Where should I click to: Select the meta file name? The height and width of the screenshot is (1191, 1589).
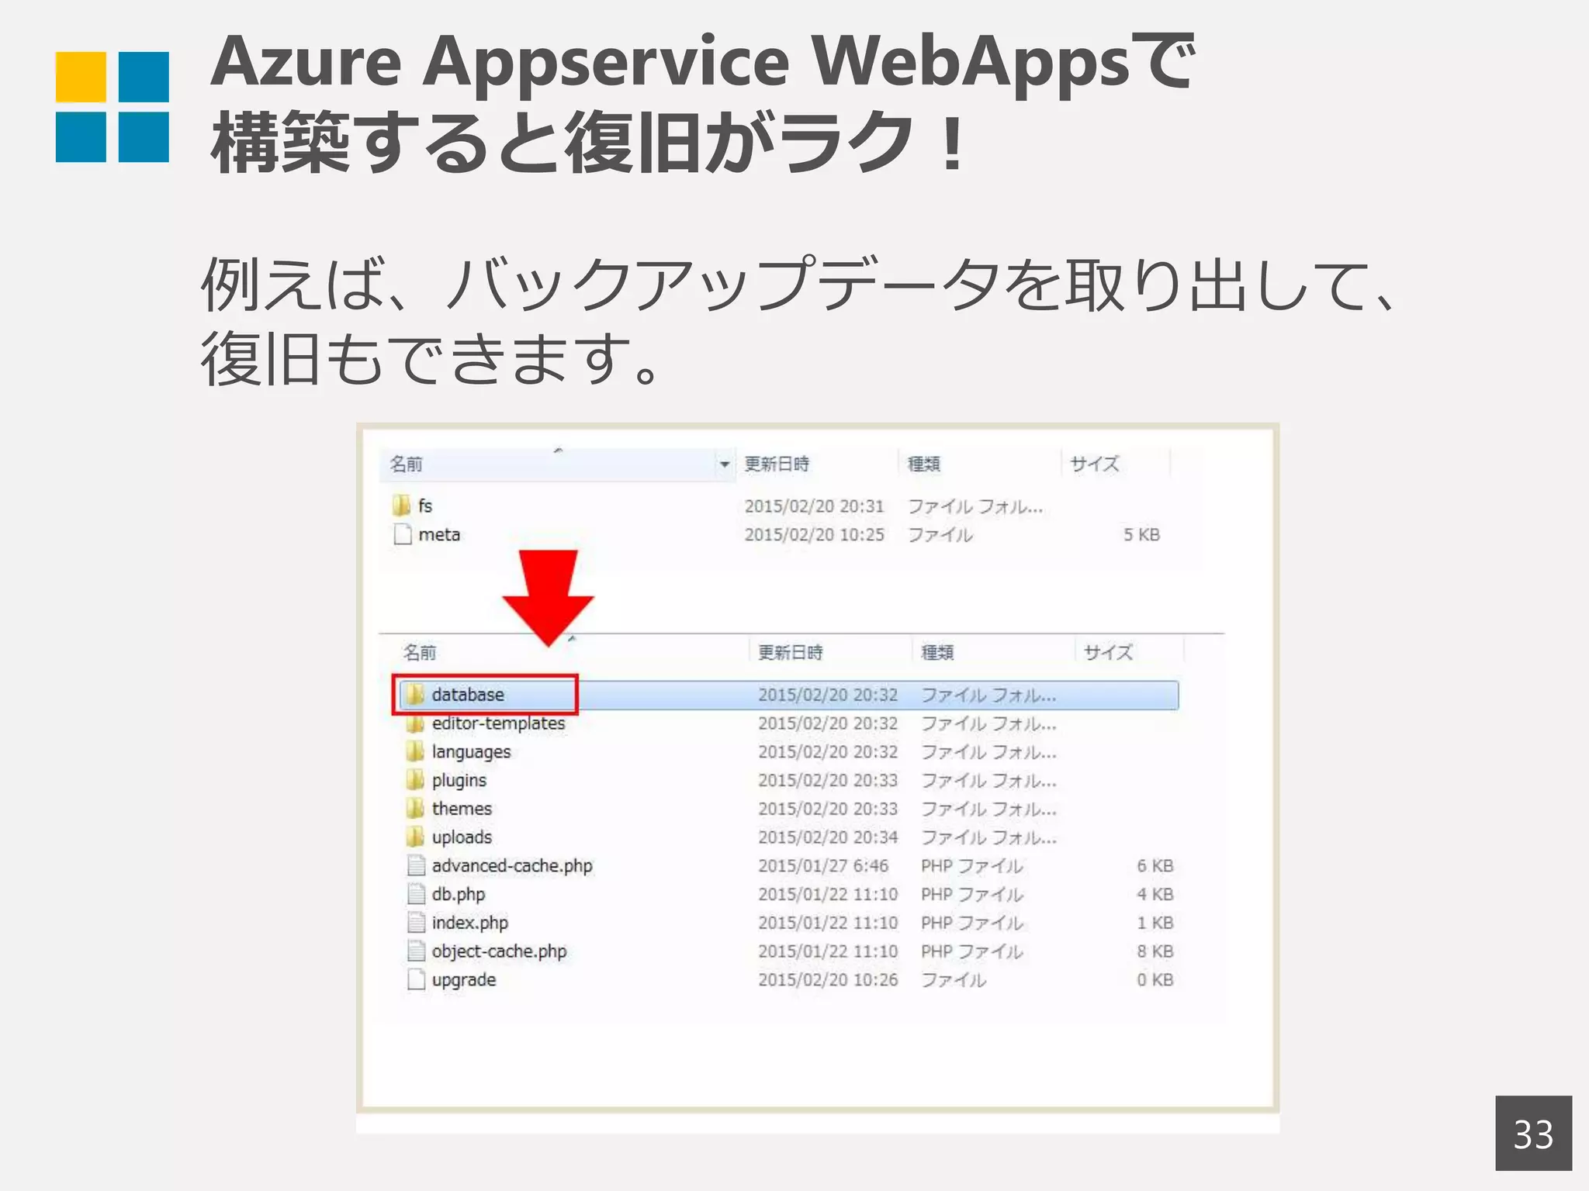click(x=439, y=534)
